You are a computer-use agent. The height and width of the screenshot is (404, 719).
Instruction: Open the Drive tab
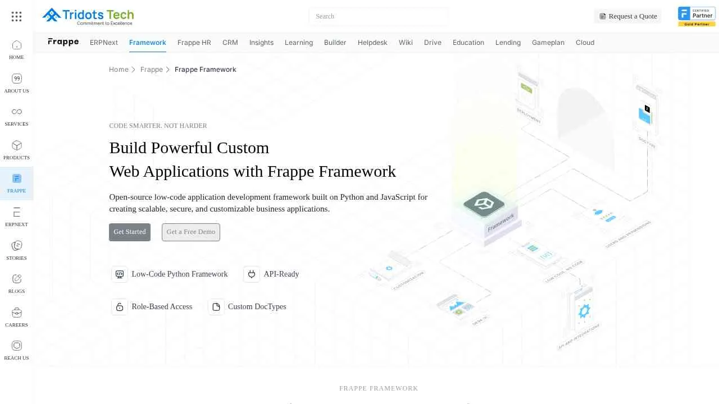click(433, 43)
